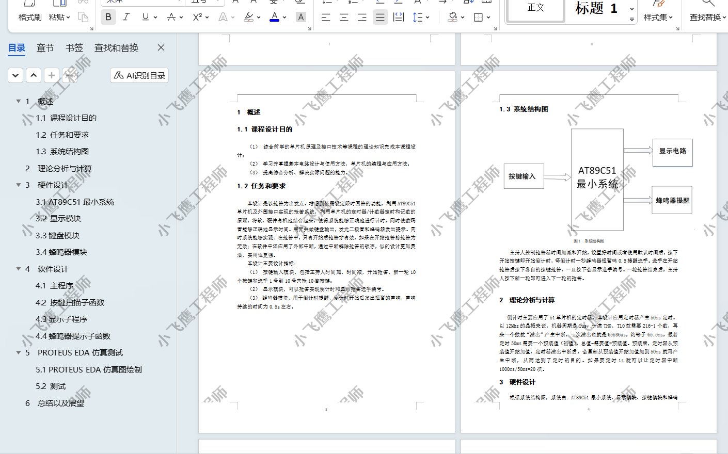Select left text alignment
The image size is (728, 454).
pyautogui.click(x=326, y=17)
